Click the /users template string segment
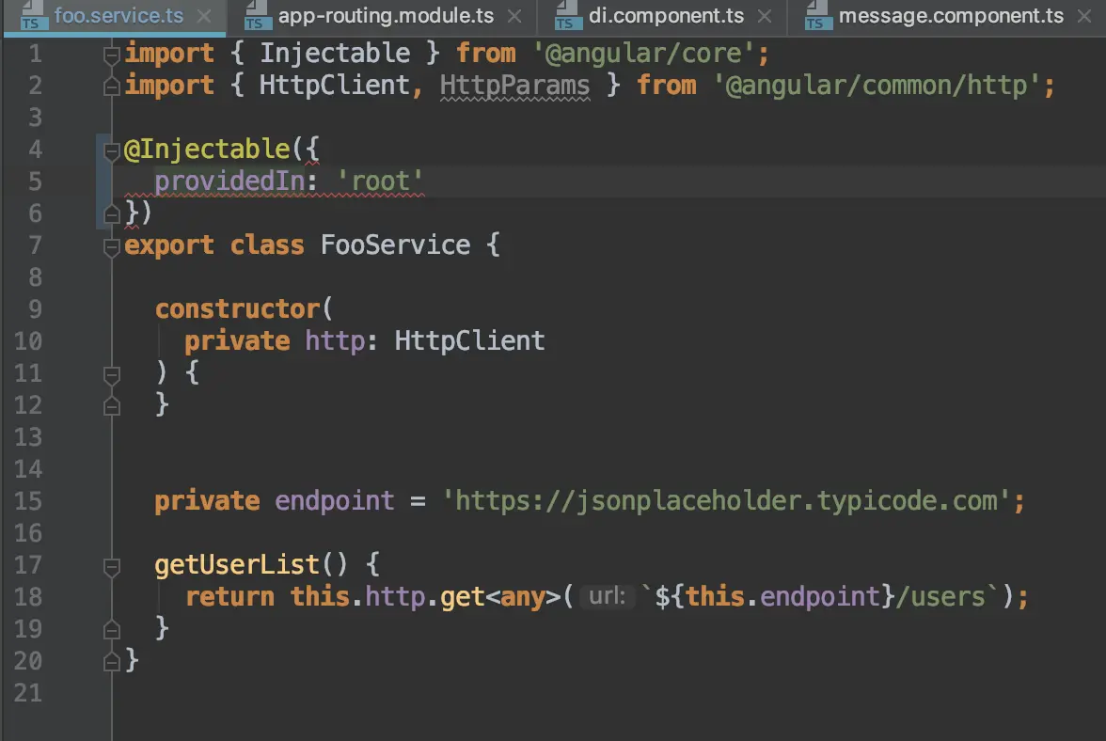 [x=940, y=597]
